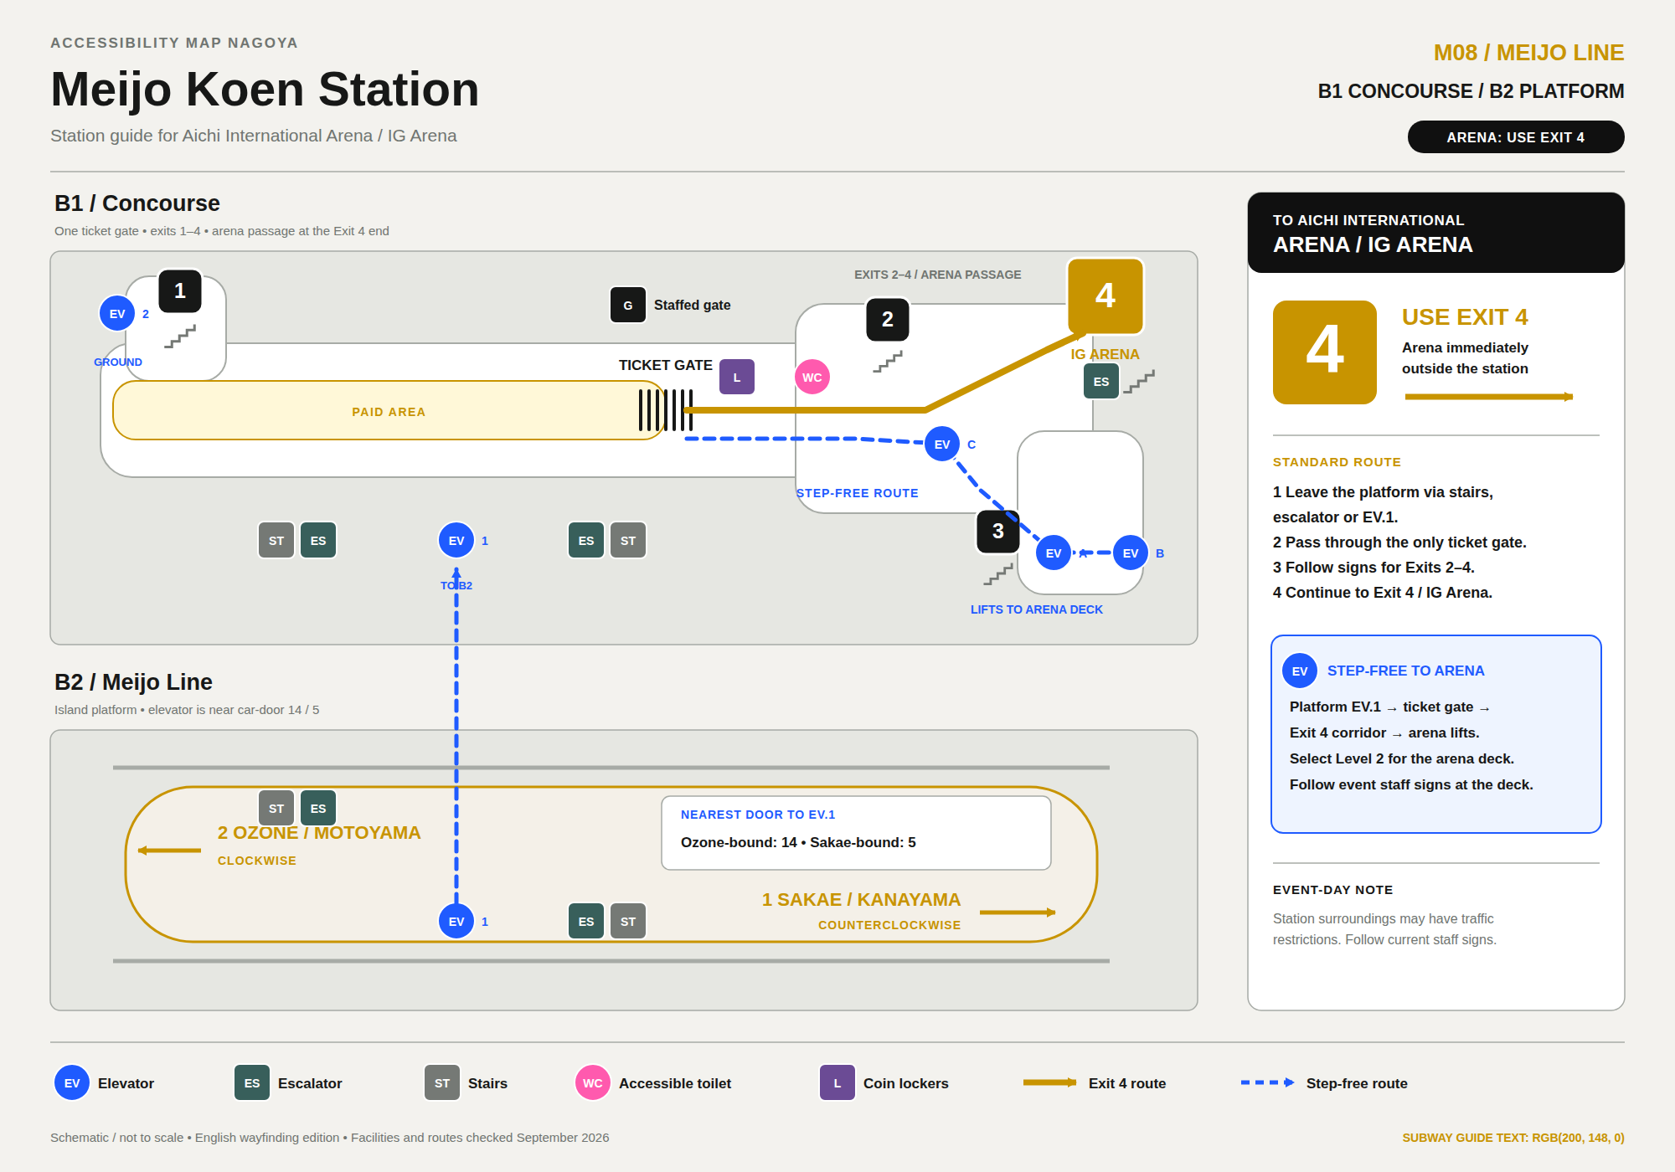Click the EV C elevator icon
The height and width of the screenshot is (1172, 1675).
(942, 445)
